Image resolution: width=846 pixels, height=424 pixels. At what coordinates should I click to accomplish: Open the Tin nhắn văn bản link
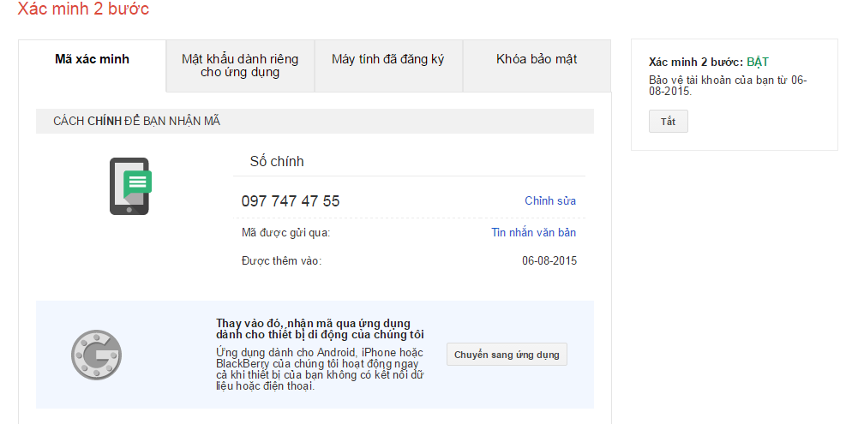[533, 233]
